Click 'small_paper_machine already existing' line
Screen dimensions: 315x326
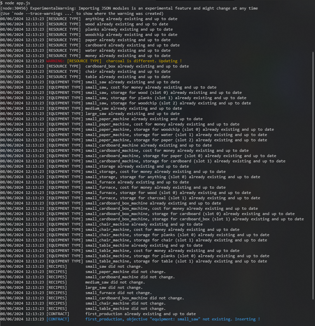tap(101, 119)
